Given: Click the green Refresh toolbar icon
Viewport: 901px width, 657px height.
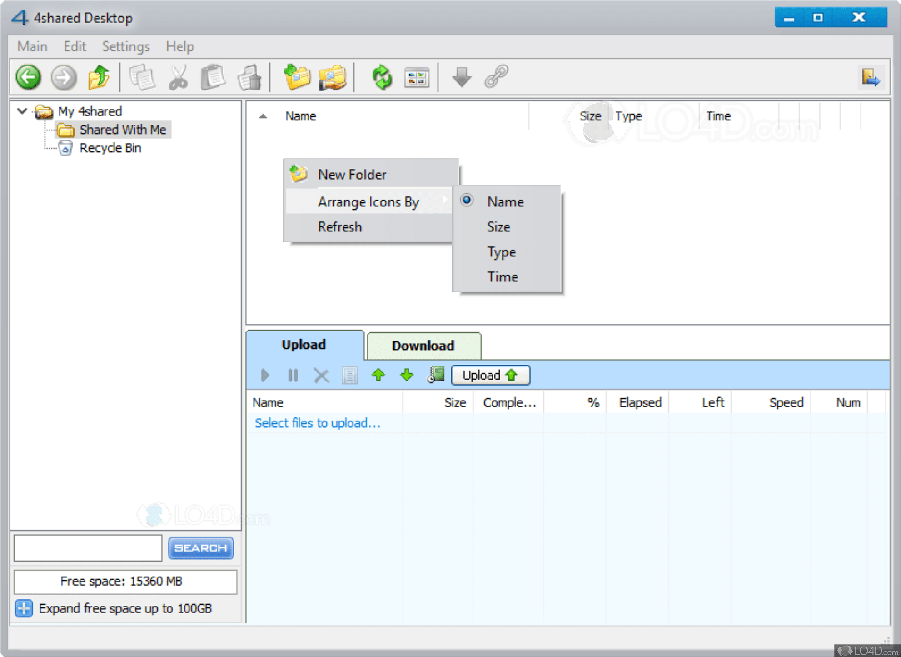Looking at the screenshot, I should pos(382,77).
